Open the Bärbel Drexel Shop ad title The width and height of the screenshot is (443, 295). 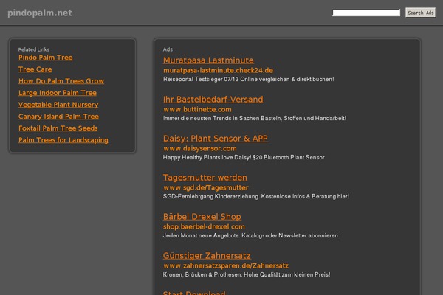point(202,217)
